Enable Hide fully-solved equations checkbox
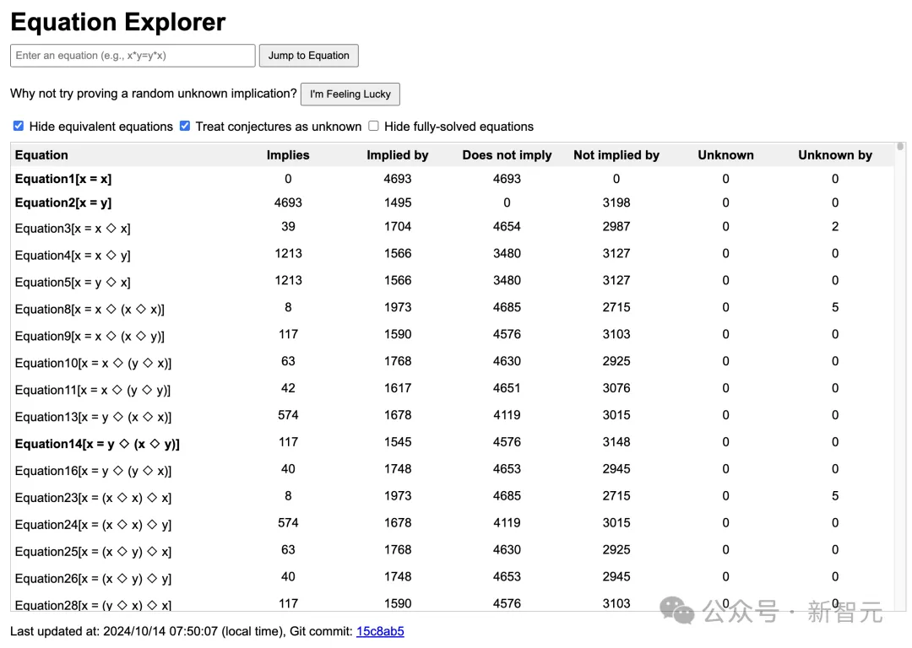912x648 pixels. [x=373, y=127]
